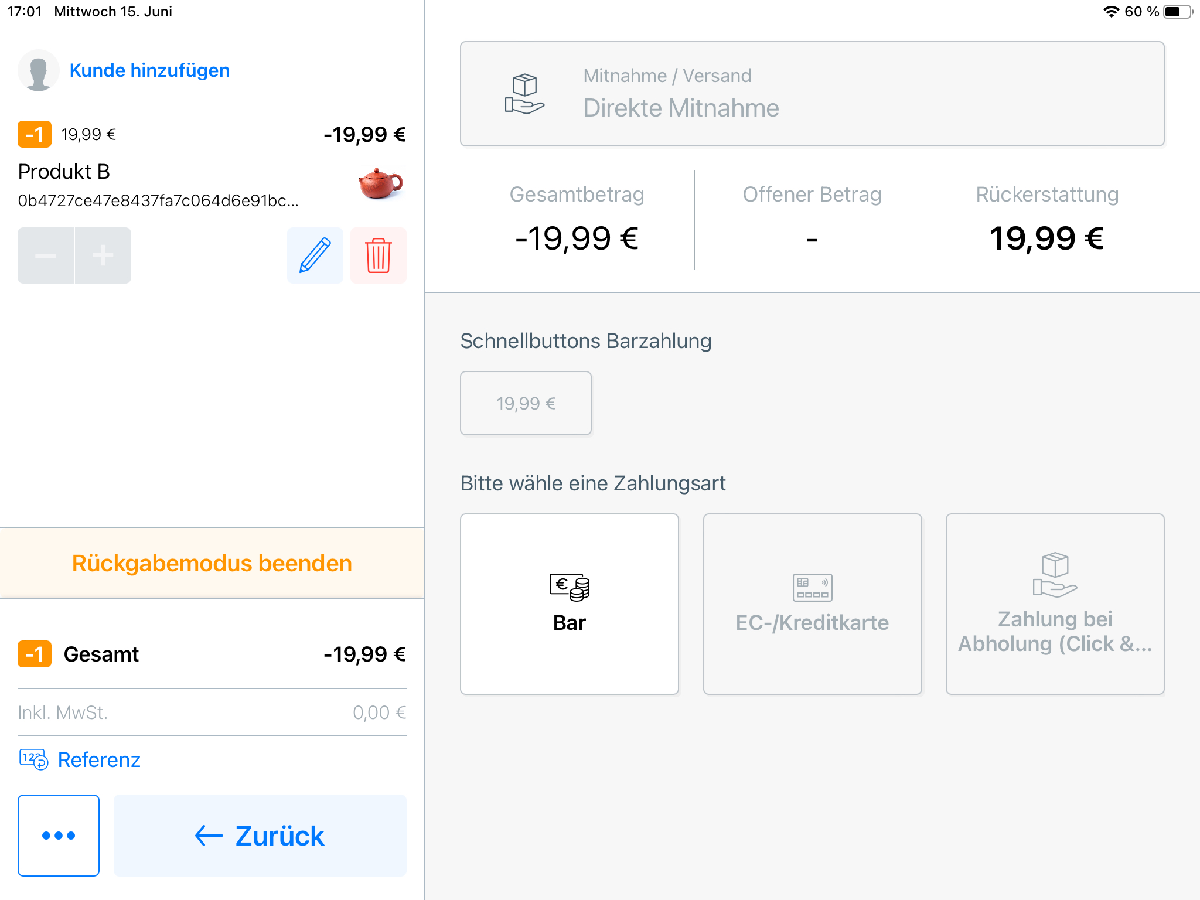1200x900 pixels.
Task: Click the Referenz number icon
Action: (x=33, y=759)
